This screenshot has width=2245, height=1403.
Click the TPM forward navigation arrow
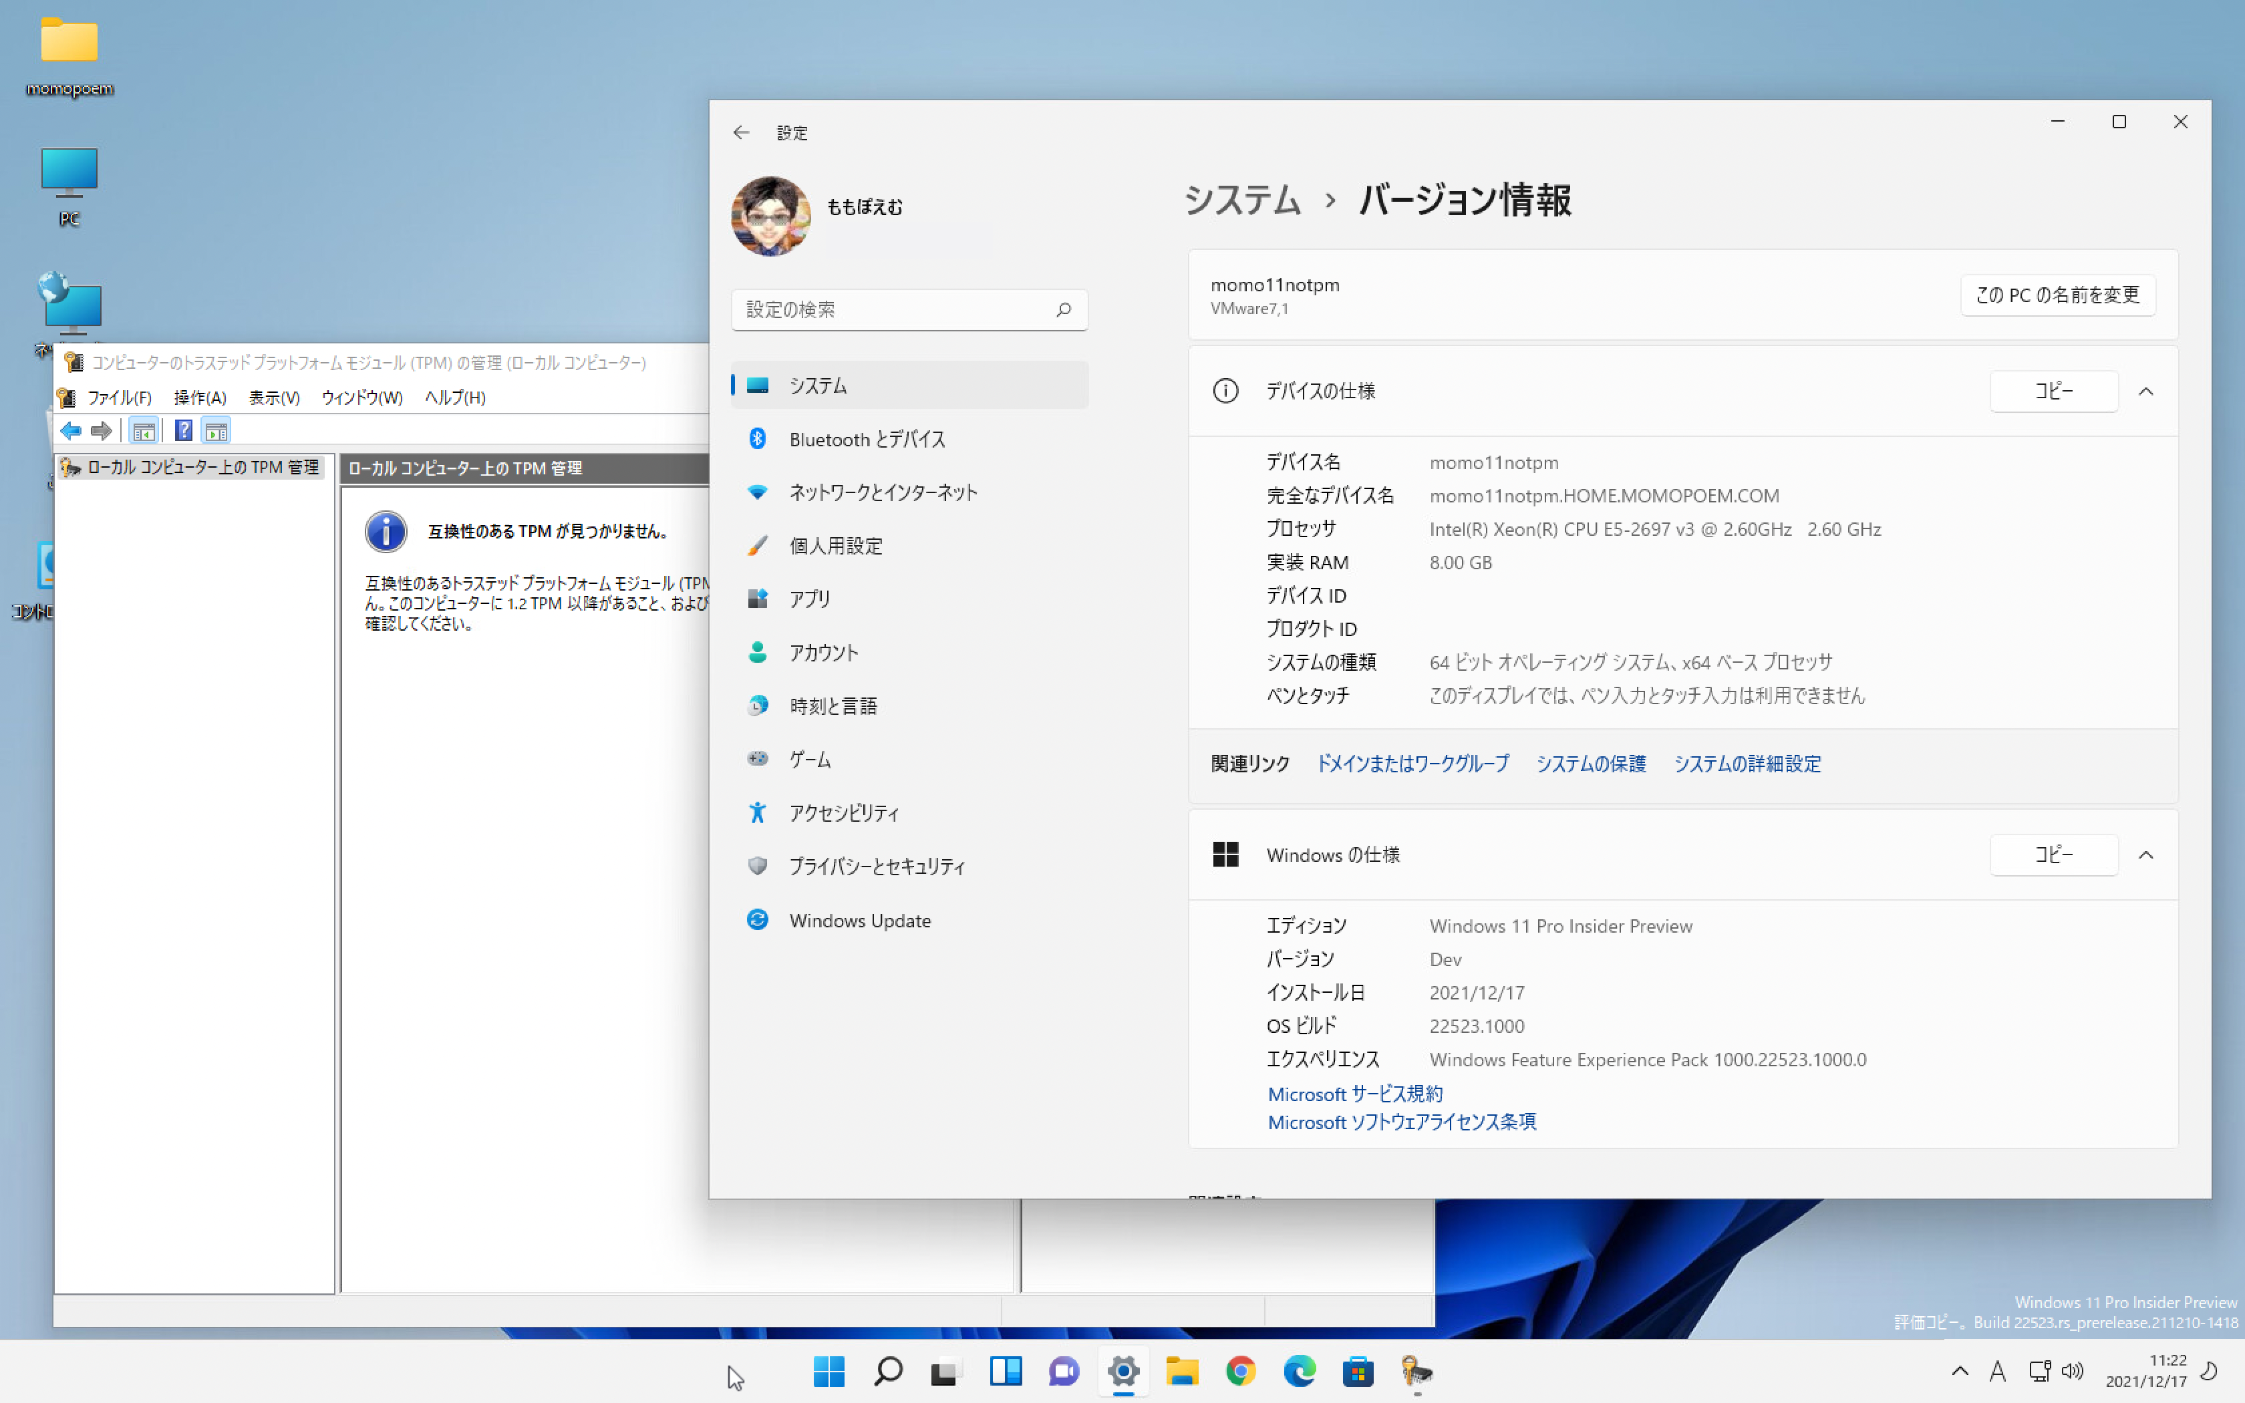coord(100,430)
